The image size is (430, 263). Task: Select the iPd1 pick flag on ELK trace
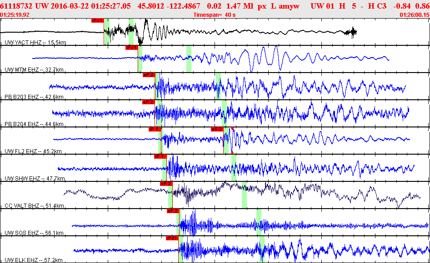[x=172, y=238]
